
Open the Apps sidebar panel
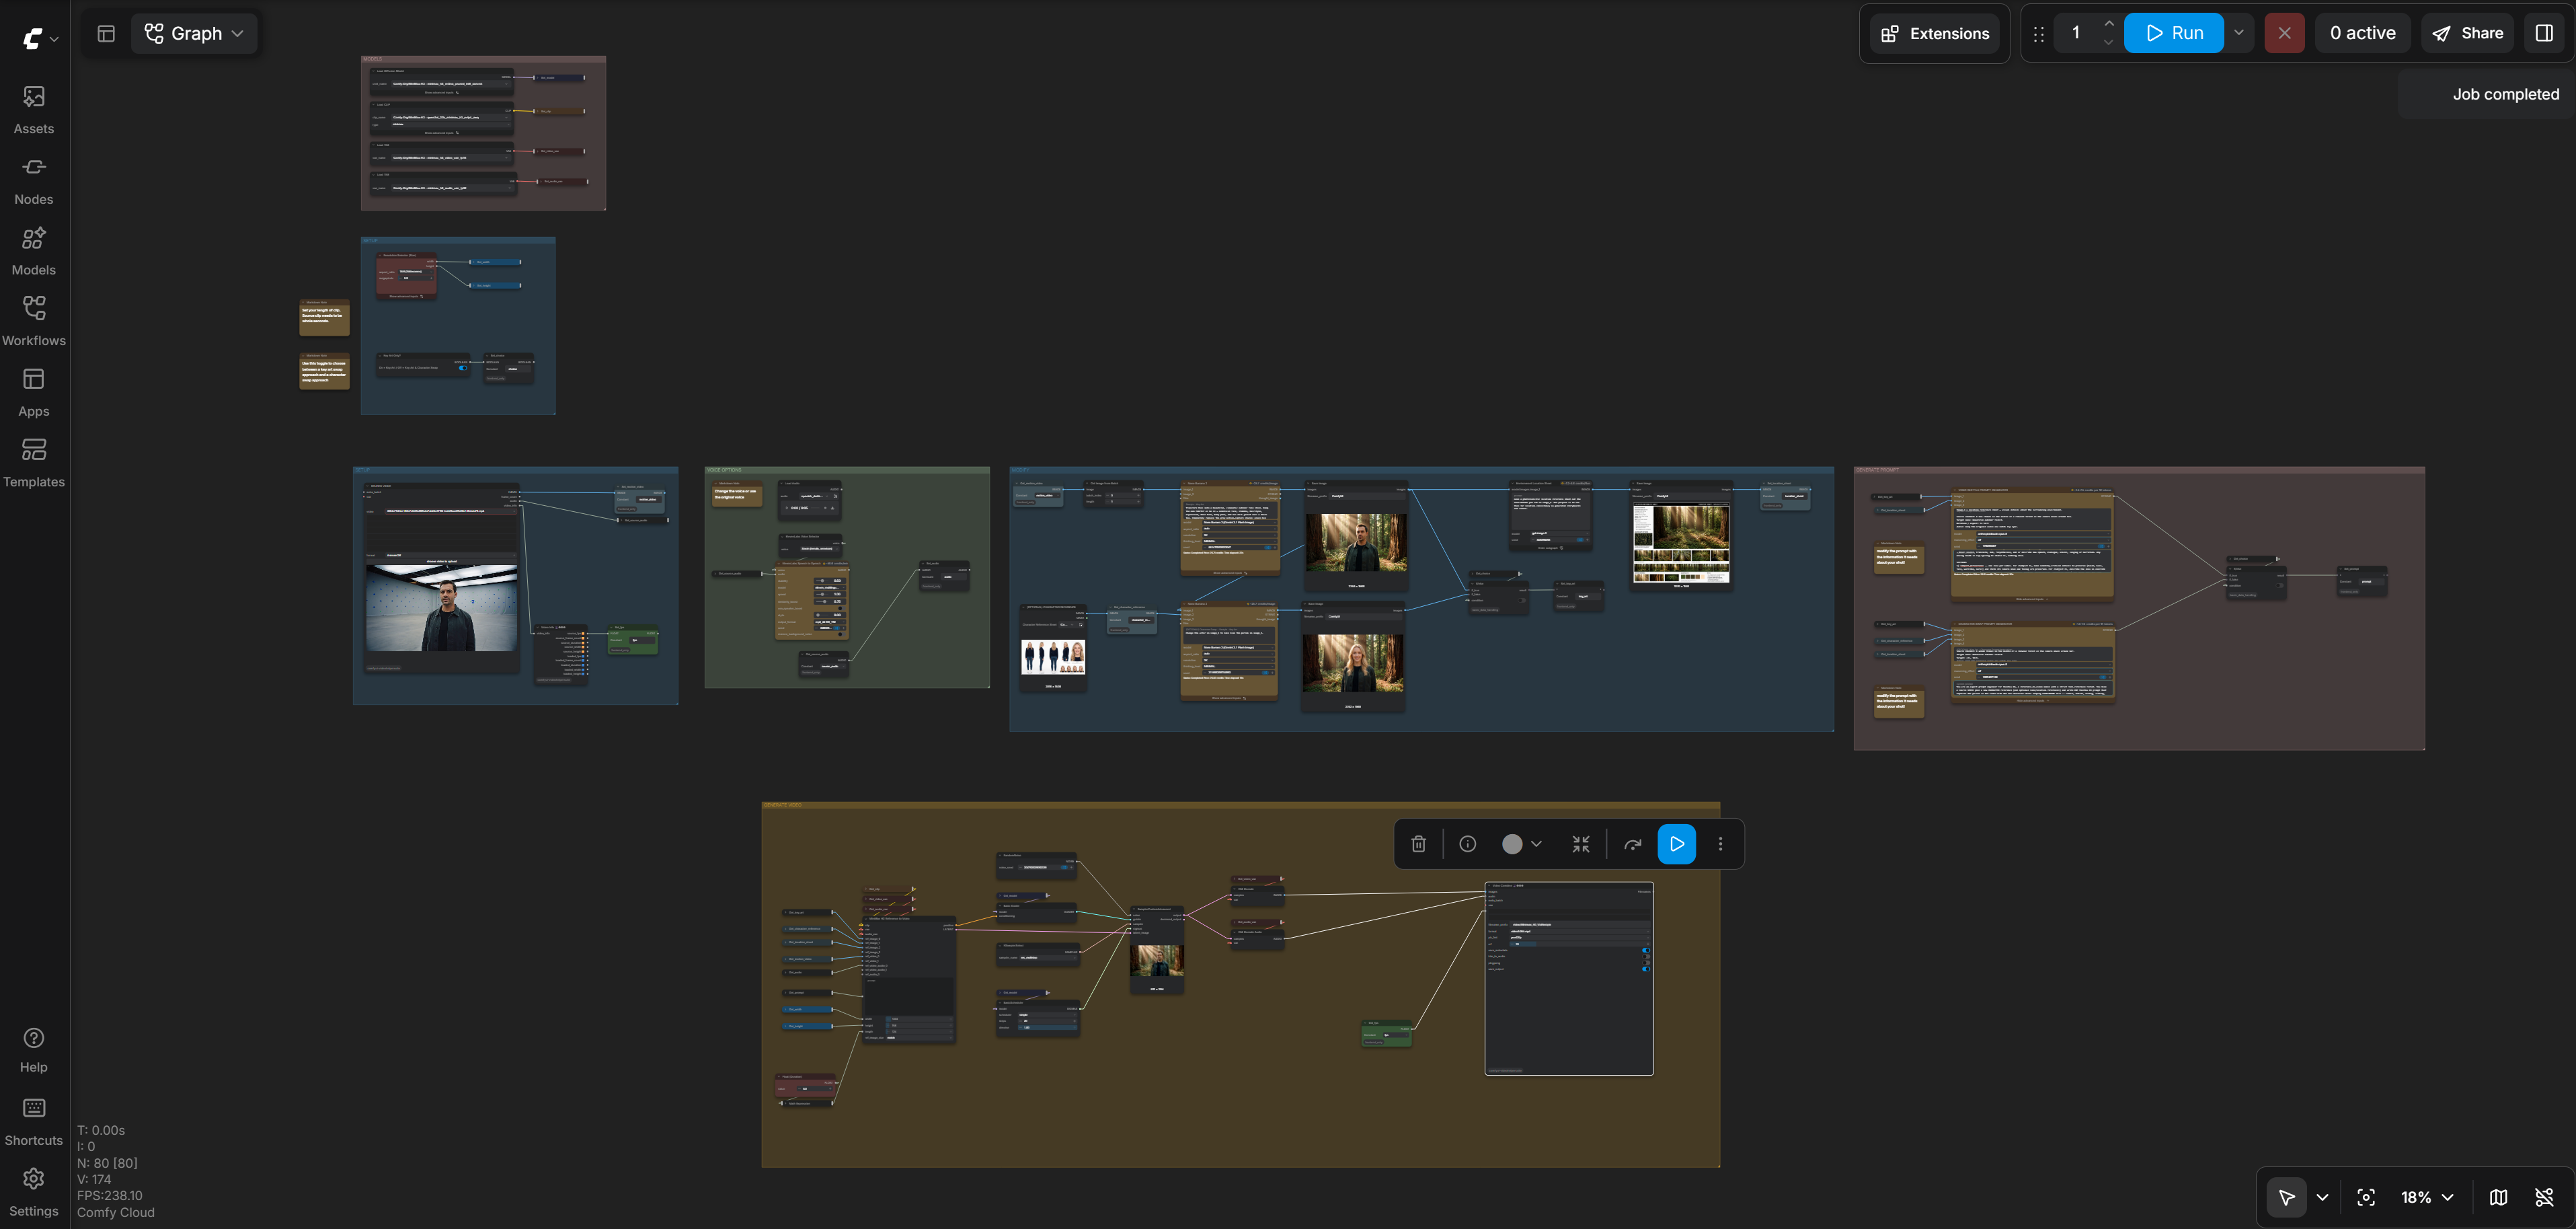tap(34, 392)
